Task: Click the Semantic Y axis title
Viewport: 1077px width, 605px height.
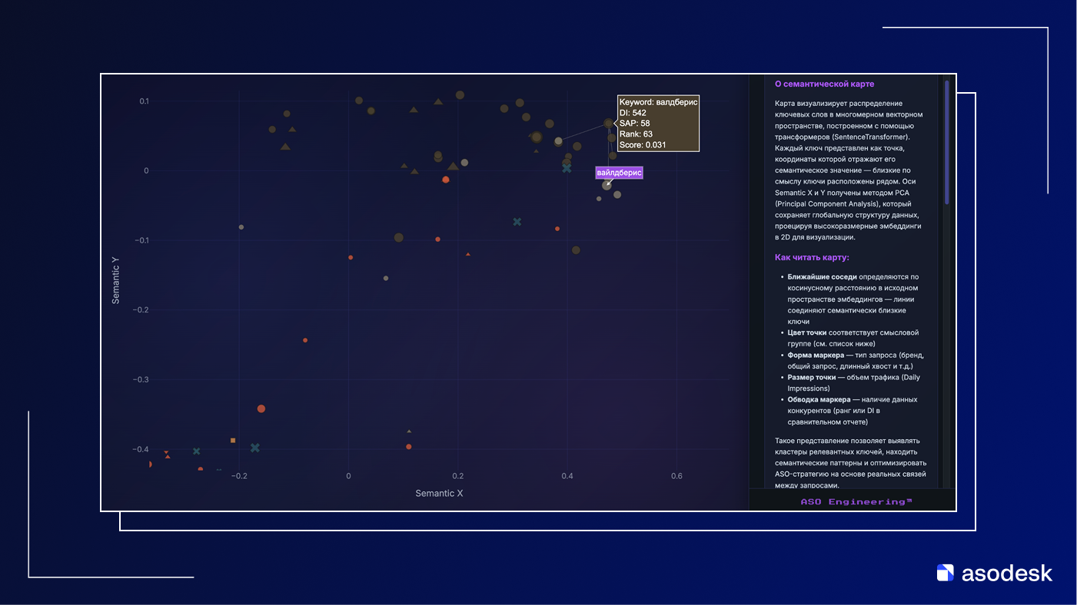Action: (x=116, y=280)
